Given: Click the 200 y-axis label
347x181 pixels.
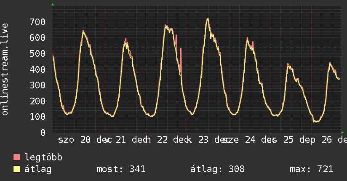Looking at the screenshot, I should tap(37, 101).
